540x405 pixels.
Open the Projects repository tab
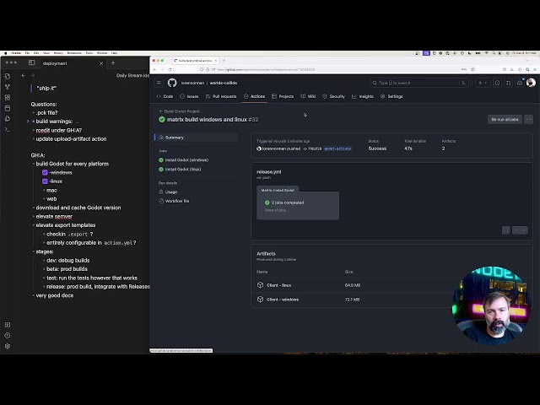[x=283, y=96]
